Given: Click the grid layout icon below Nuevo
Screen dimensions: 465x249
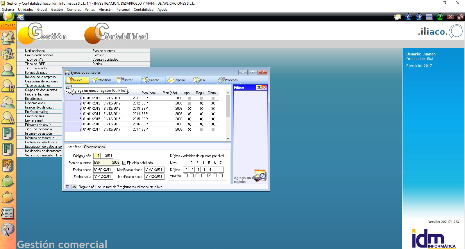Looking at the screenshot, I should (x=68, y=87).
